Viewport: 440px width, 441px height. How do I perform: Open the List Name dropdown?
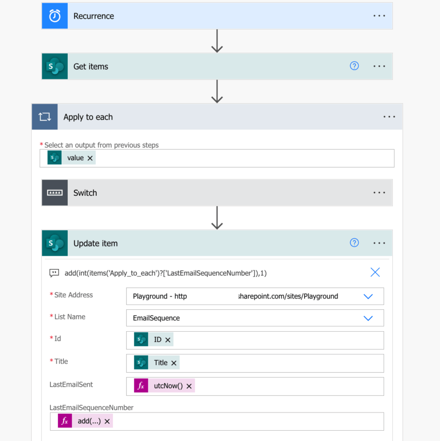click(x=368, y=318)
